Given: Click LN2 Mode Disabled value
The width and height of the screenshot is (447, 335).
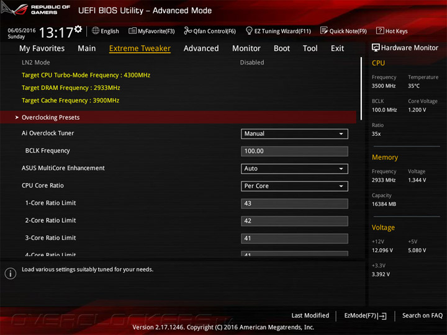Looking at the screenshot, I should pos(252,63).
